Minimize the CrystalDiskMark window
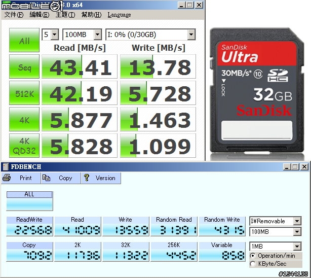The height and width of the screenshot is (278, 311). click(x=181, y=5)
